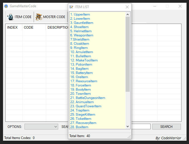Click the ITEM LIST window icon
189x144 pixels.
[x=72, y=7]
